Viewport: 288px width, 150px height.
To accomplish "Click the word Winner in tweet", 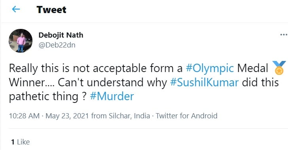I will coord(27,82).
